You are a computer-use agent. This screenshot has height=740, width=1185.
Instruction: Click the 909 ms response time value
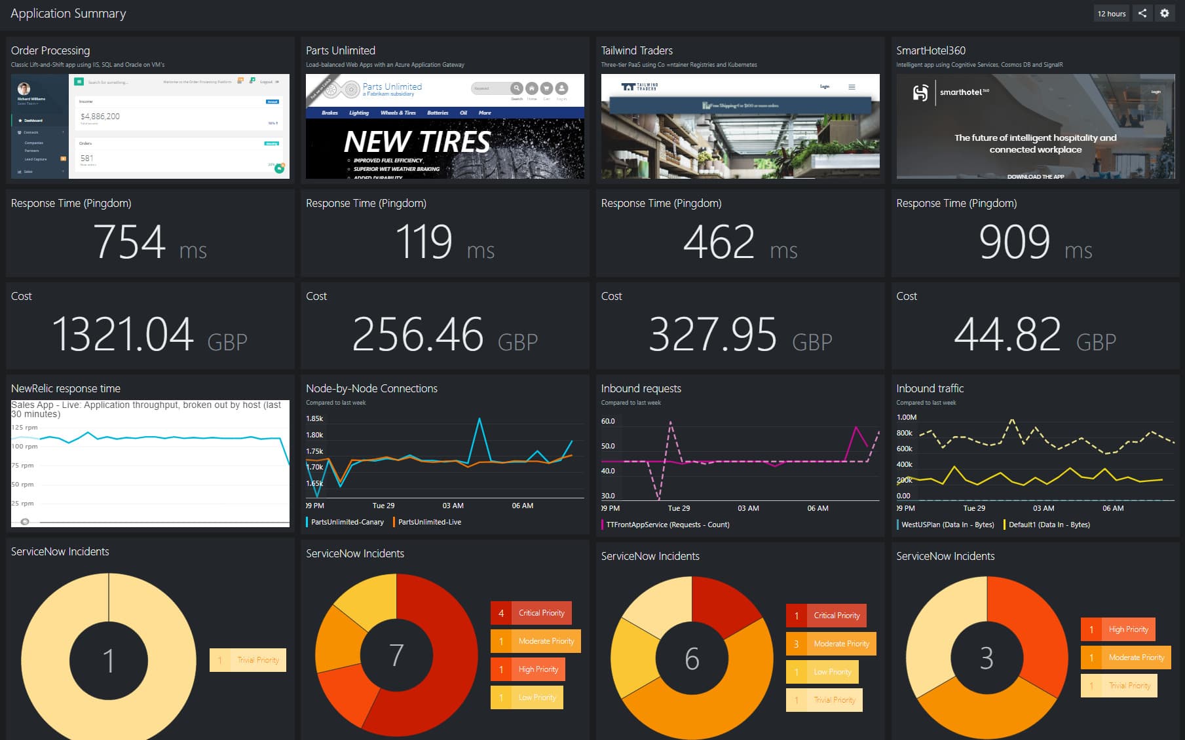(1036, 242)
